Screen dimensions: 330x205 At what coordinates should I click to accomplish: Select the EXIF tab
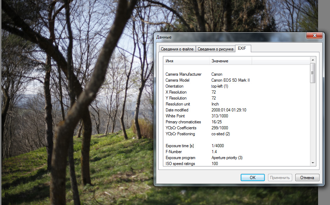click(x=243, y=48)
